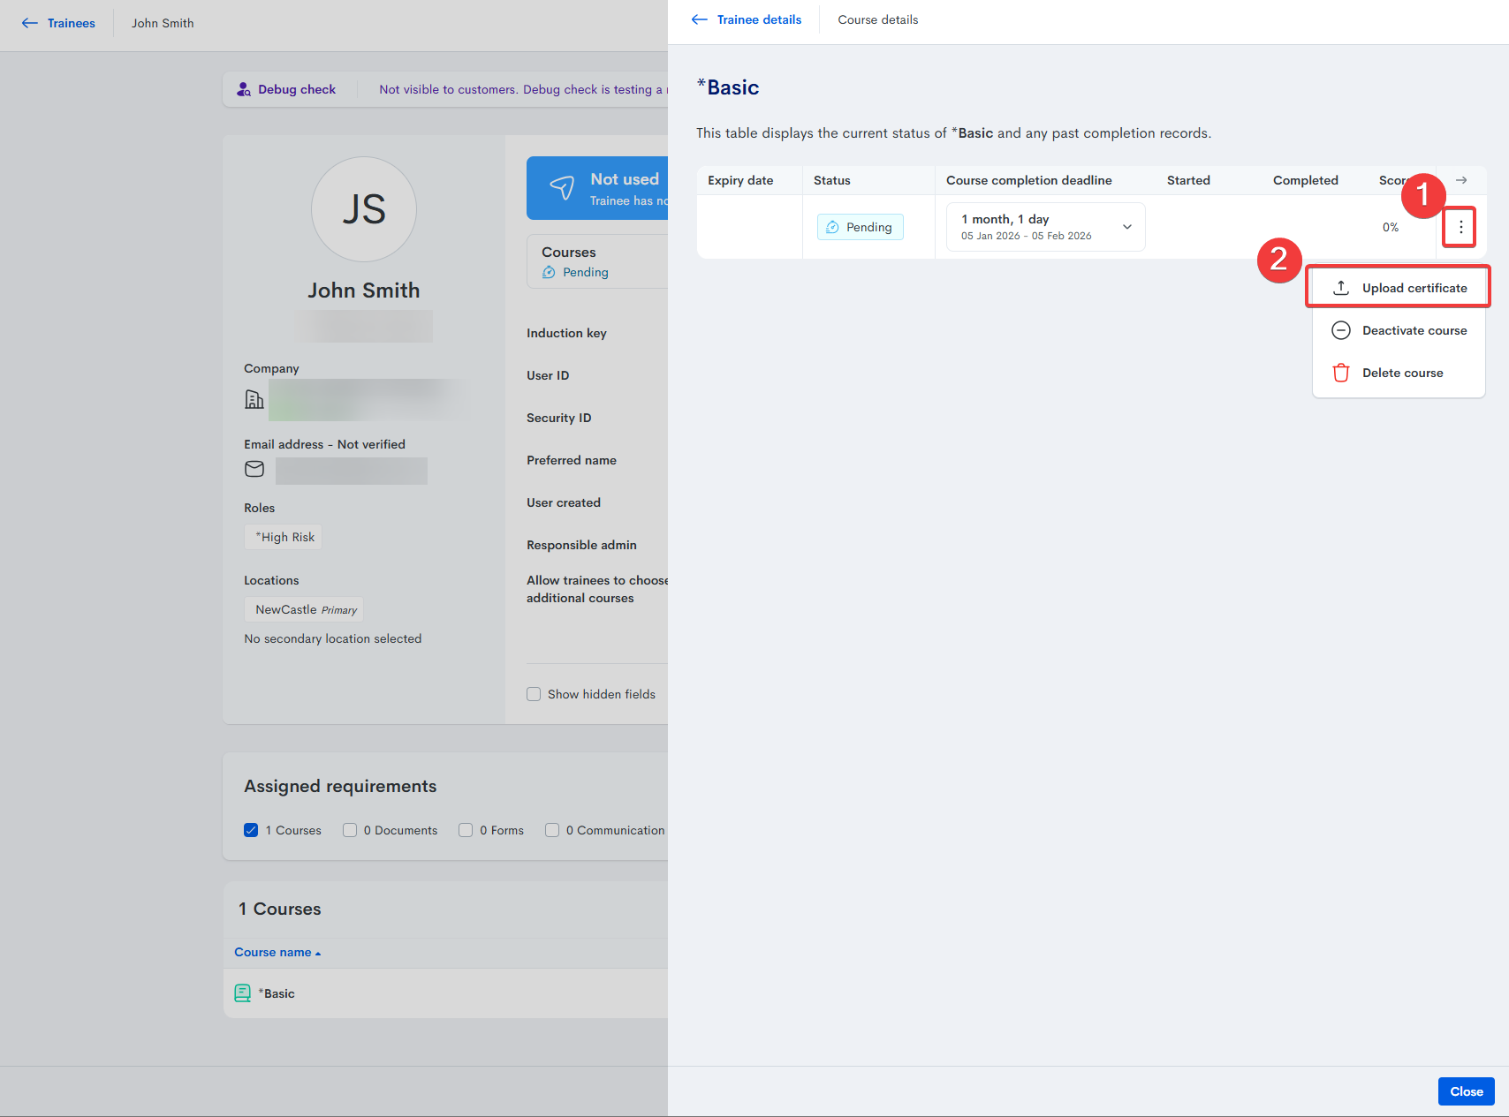The height and width of the screenshot is (1117, 1509).
Task: Check the 0 Forms filter checkbox
Action: [x=466, y=830]
